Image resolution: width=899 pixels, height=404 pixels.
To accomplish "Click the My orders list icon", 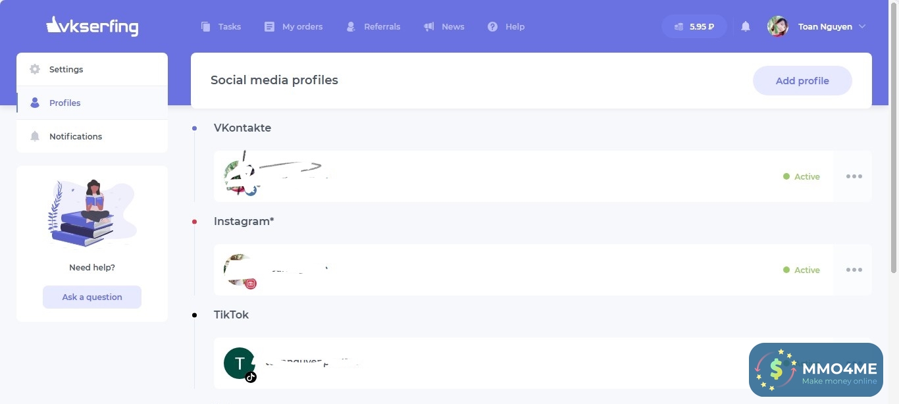I will (269, 26).
